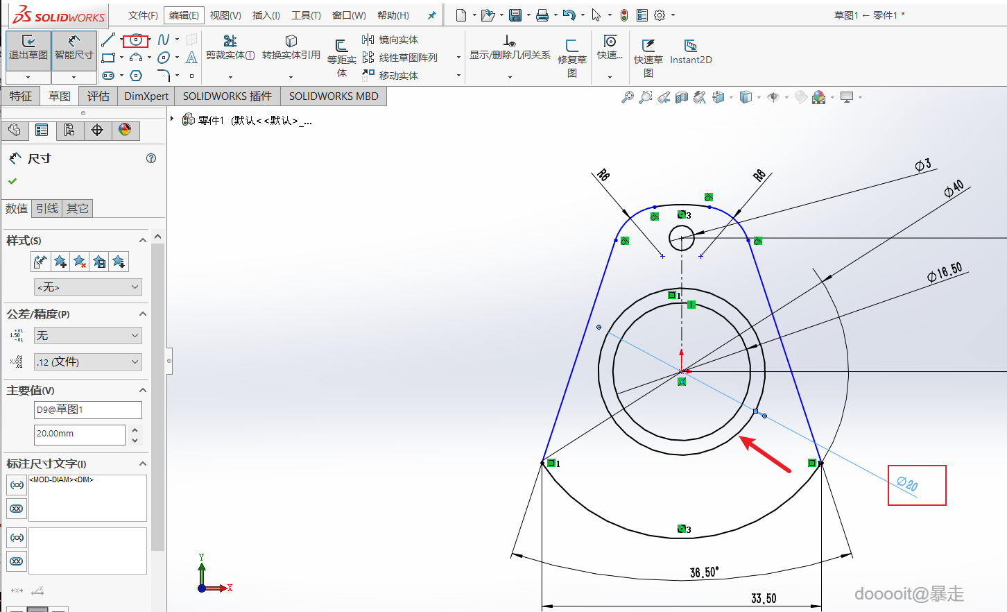Open the Zoom to Fit view tool
The width and height of the screenshot is (1007, 612).
pos(627,97)
